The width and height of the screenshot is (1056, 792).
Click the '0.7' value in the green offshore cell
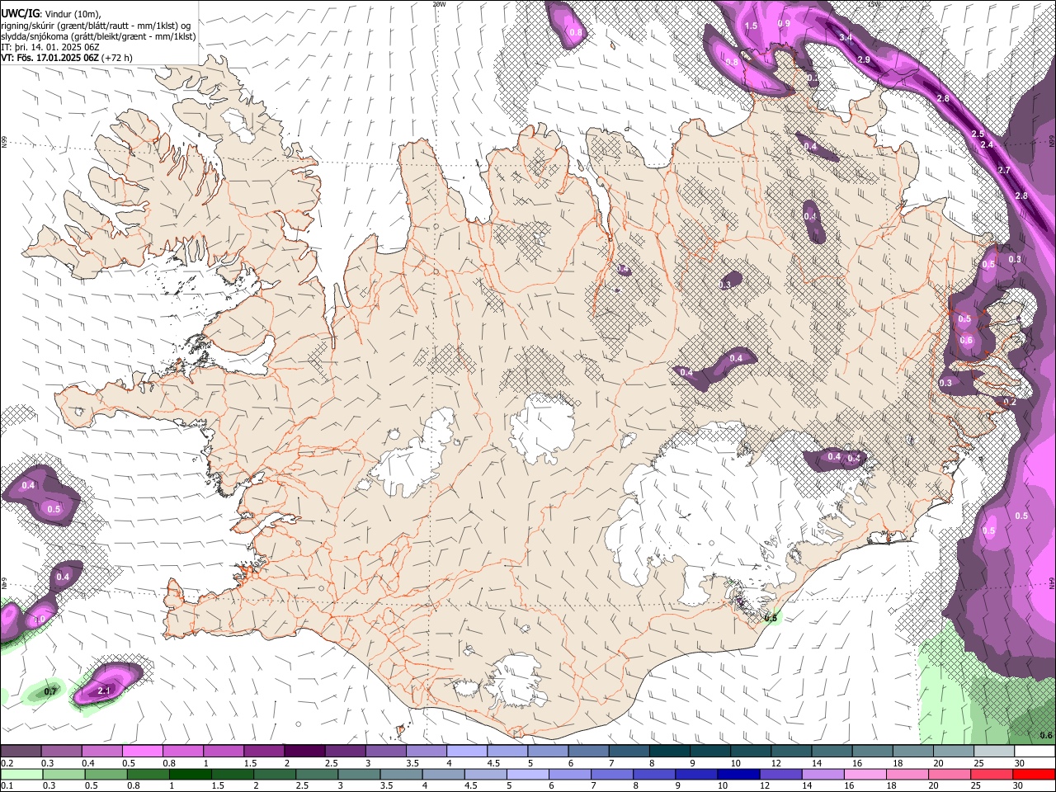[x=50, y=691]
